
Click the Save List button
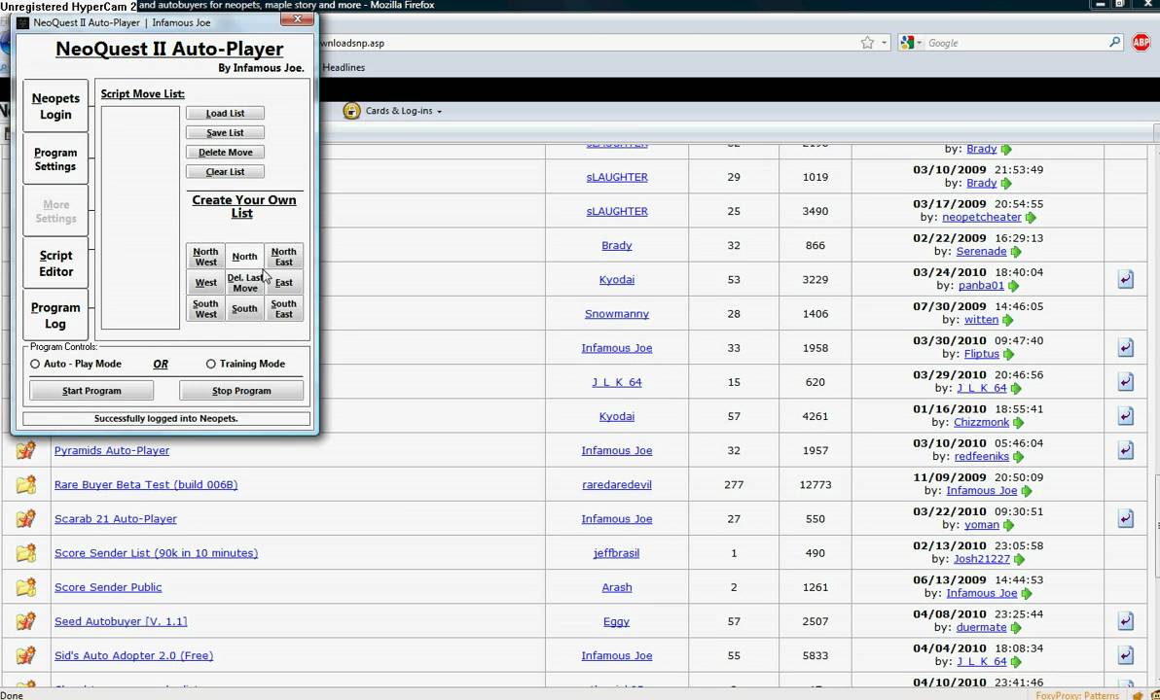tap(225, 132)
